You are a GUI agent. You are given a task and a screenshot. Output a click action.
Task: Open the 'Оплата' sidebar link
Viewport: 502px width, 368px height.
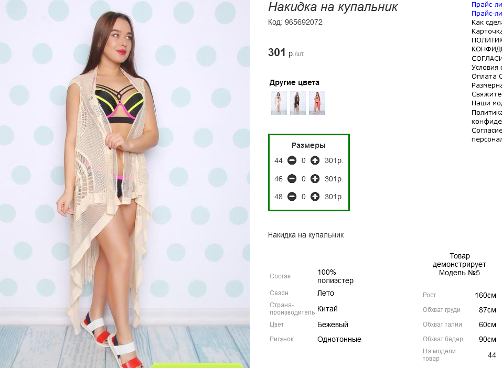[487, 76]
